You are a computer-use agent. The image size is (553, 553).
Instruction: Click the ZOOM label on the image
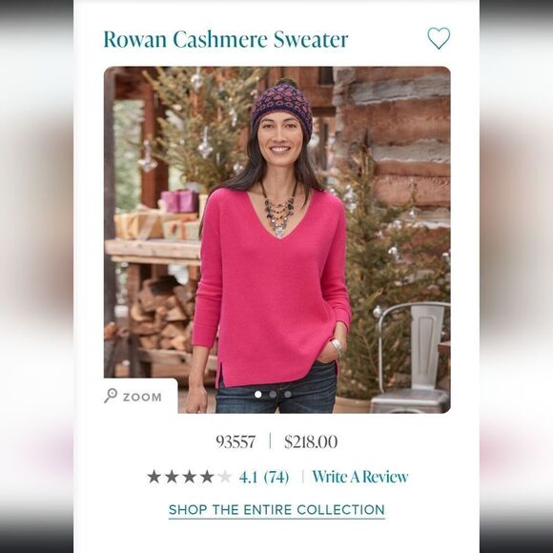coord(142,398)
